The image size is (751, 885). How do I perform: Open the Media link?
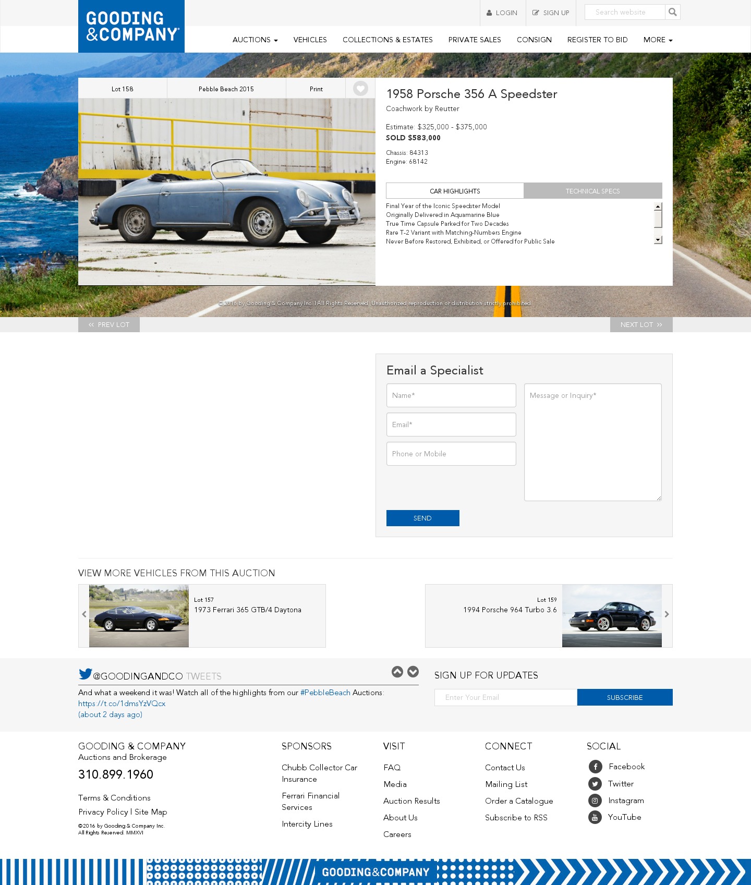click(395, 784)
